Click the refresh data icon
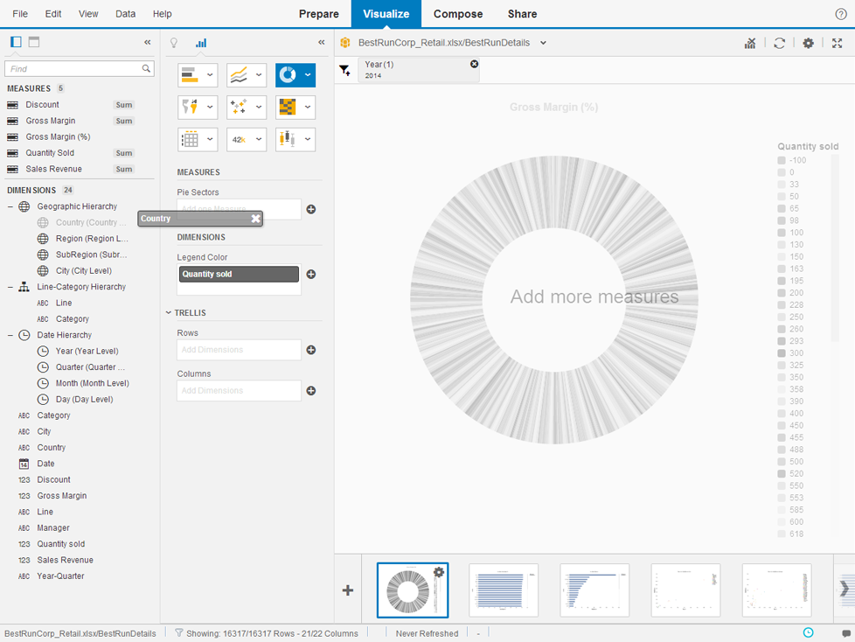 pyautogui.click(x=779, y=43)
